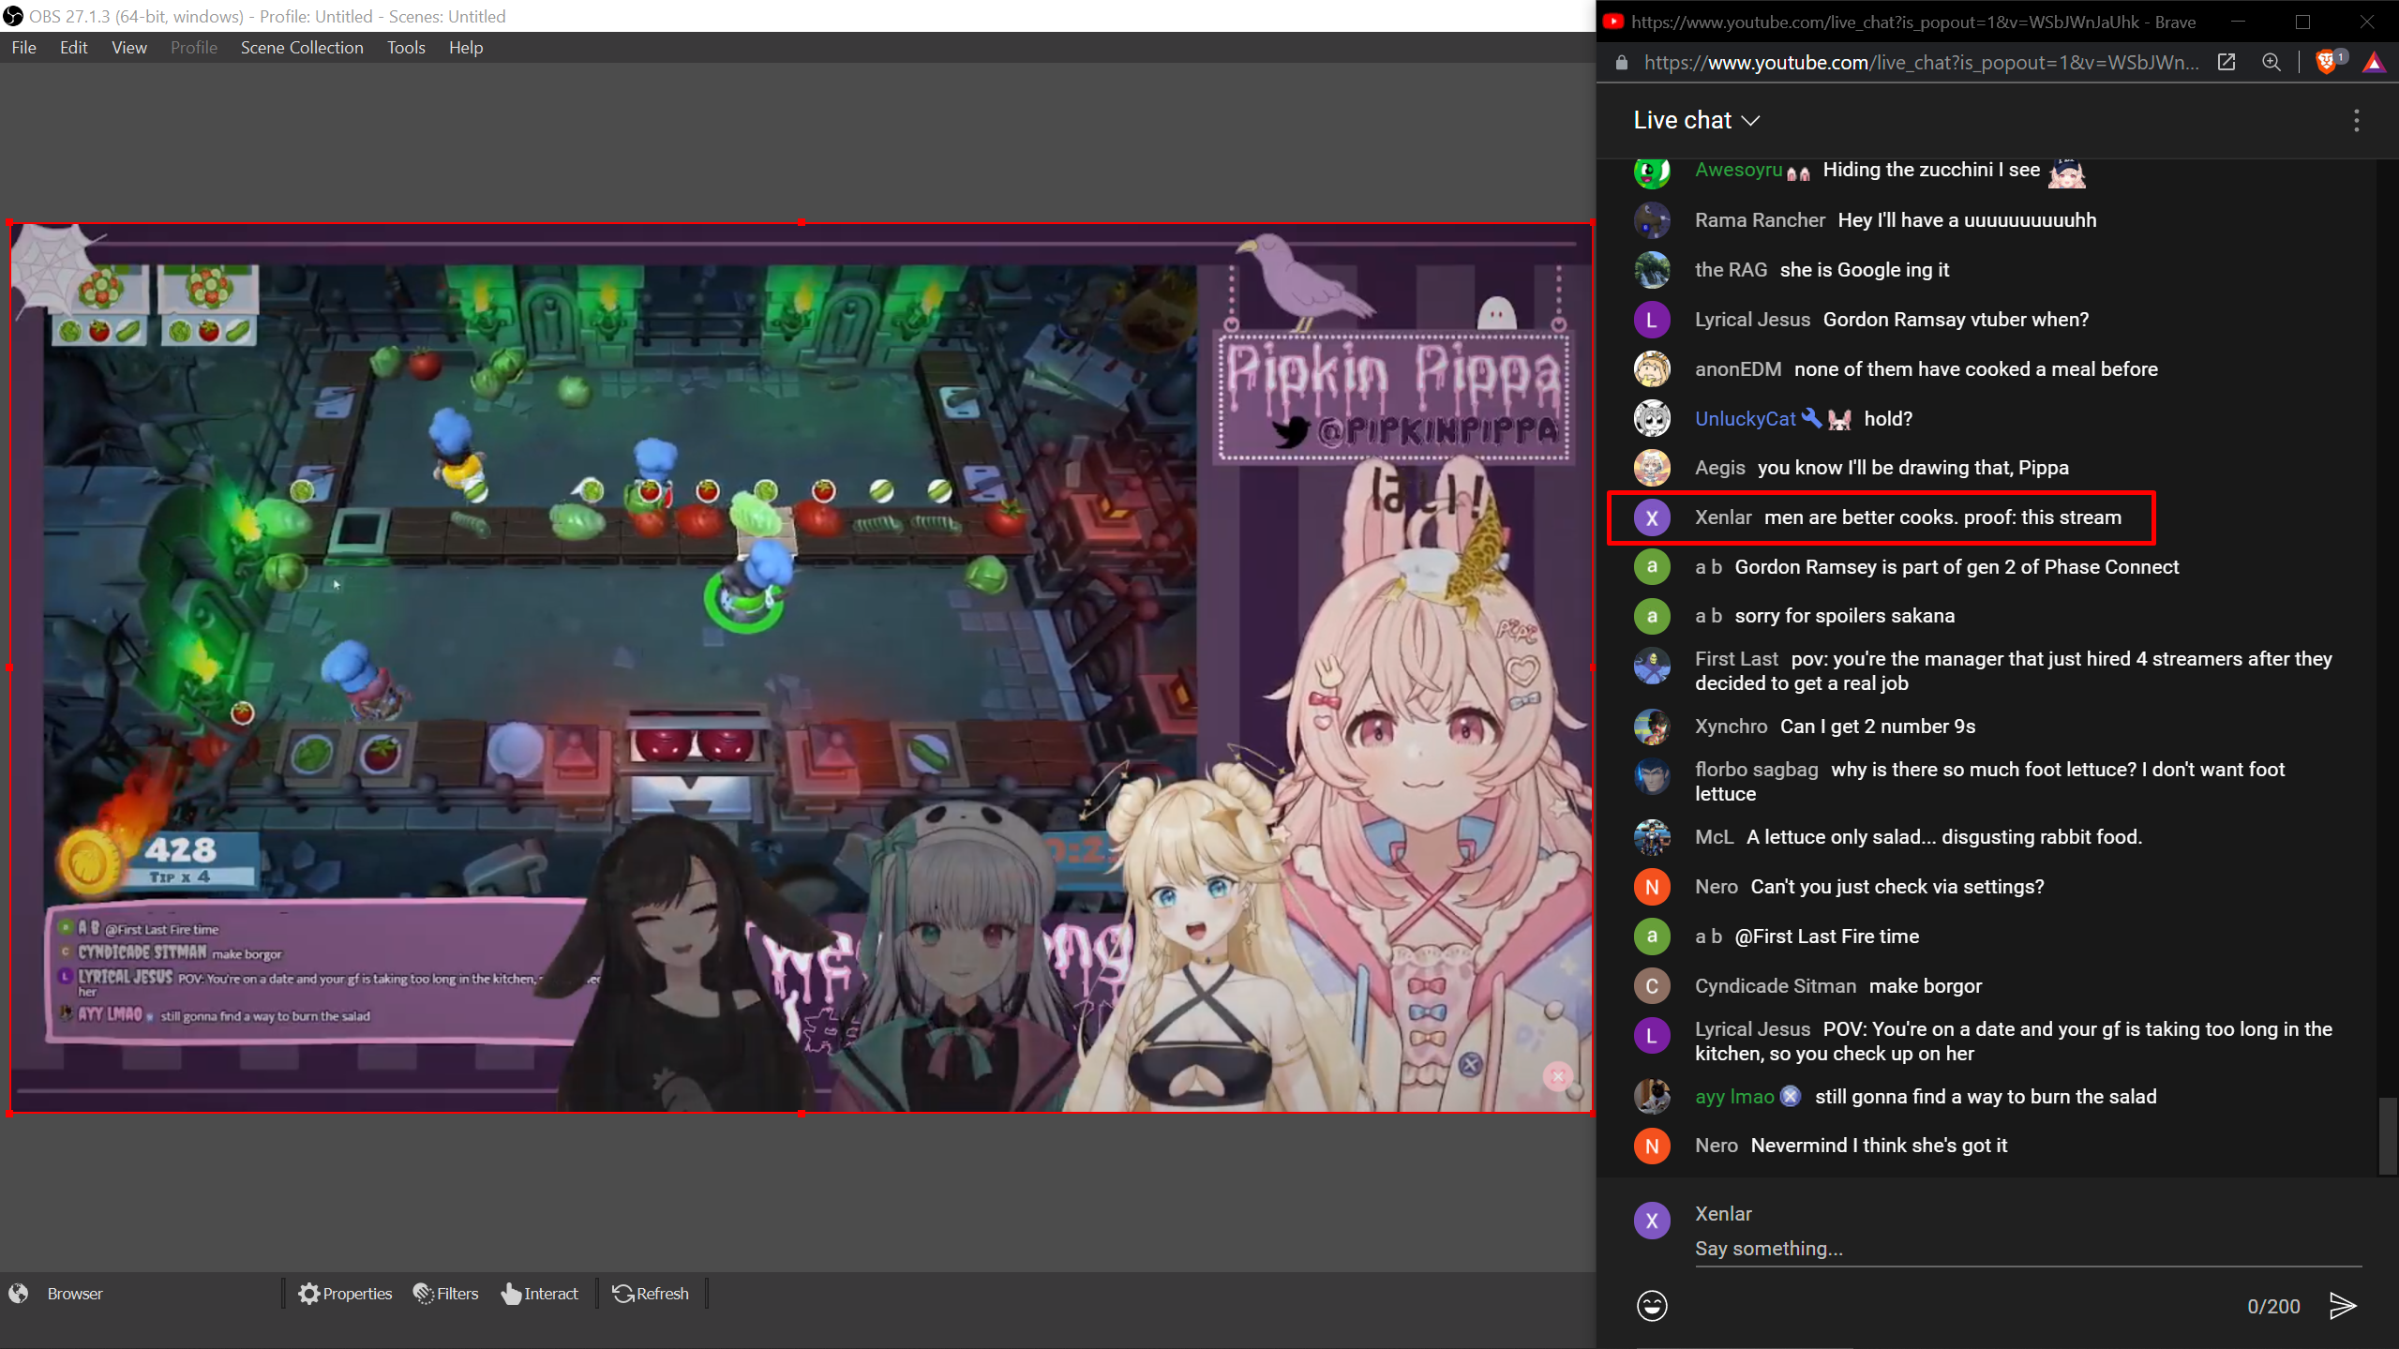Click the site lock icon
This screenshot has height=1349, width=2399.
1622,63
